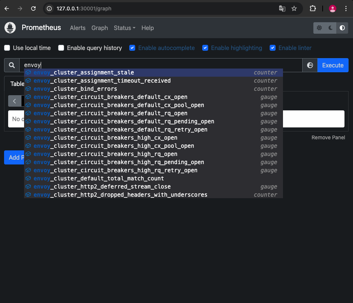Open the Chrome profile avatar

pyautogui.click(x=333, y=9)
